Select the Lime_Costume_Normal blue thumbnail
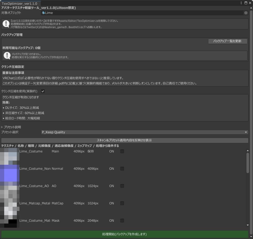 pos(10,173)
